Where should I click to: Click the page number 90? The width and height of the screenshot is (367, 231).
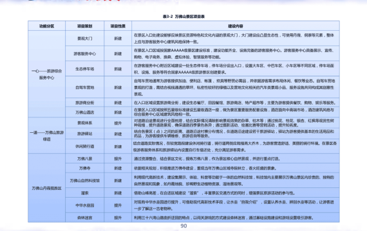(x=183, y=226)
